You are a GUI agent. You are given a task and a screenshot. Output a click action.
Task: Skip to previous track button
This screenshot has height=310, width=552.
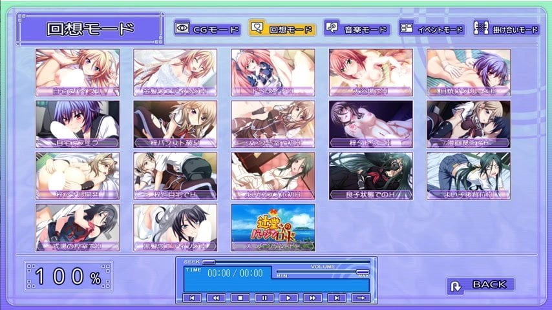click(x=191, y=298)
